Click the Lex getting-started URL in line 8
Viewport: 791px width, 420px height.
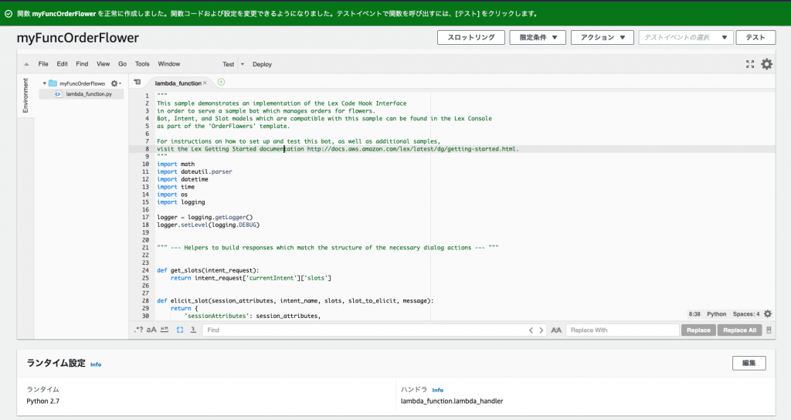click(412, 149)
